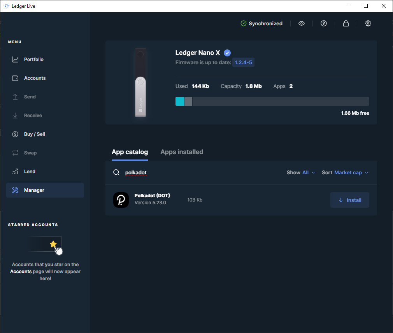Select Accounts from the menu
Image resolution: width=393 pixels, height=333 pixels.
45,78
